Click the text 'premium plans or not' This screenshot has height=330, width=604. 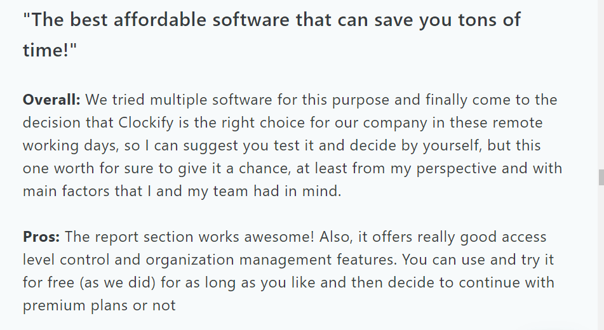(x=99, y=305)
